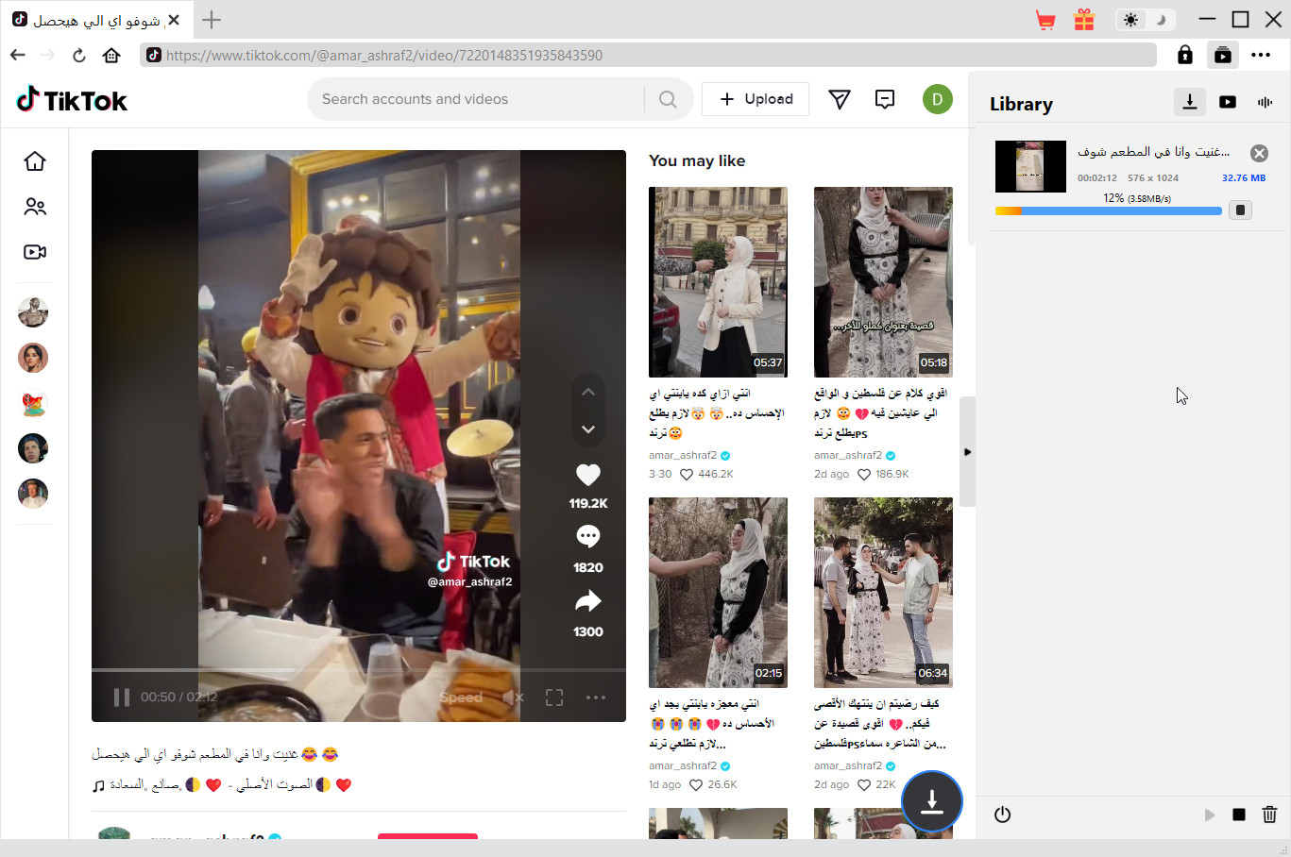Go back to previous page
1291x857 pixels.
(x=18, y=55)
